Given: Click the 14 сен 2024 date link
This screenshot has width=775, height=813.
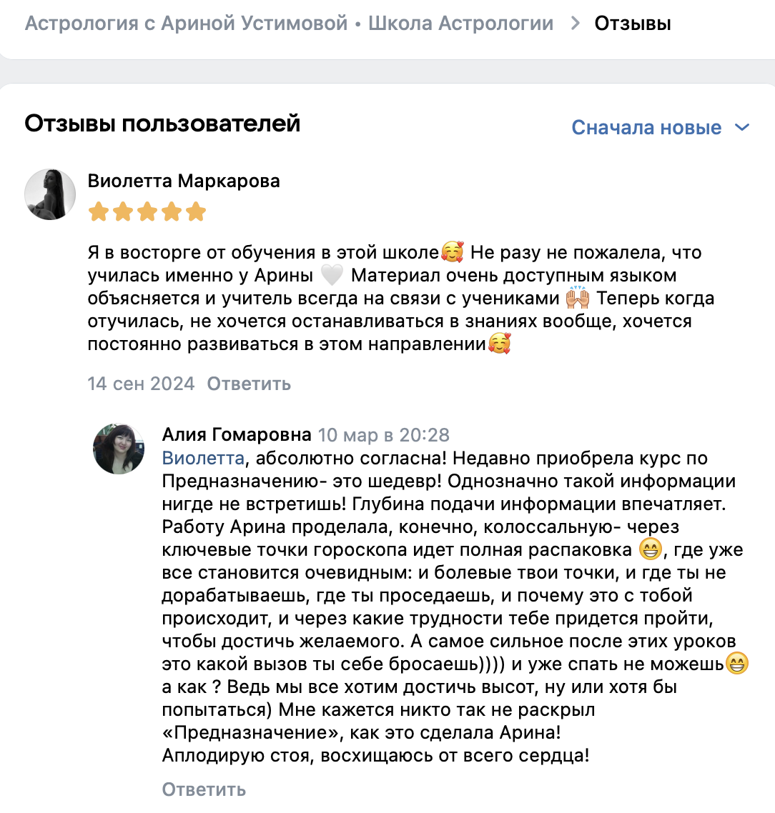Looking at the screenshot, I should [140, 384].
